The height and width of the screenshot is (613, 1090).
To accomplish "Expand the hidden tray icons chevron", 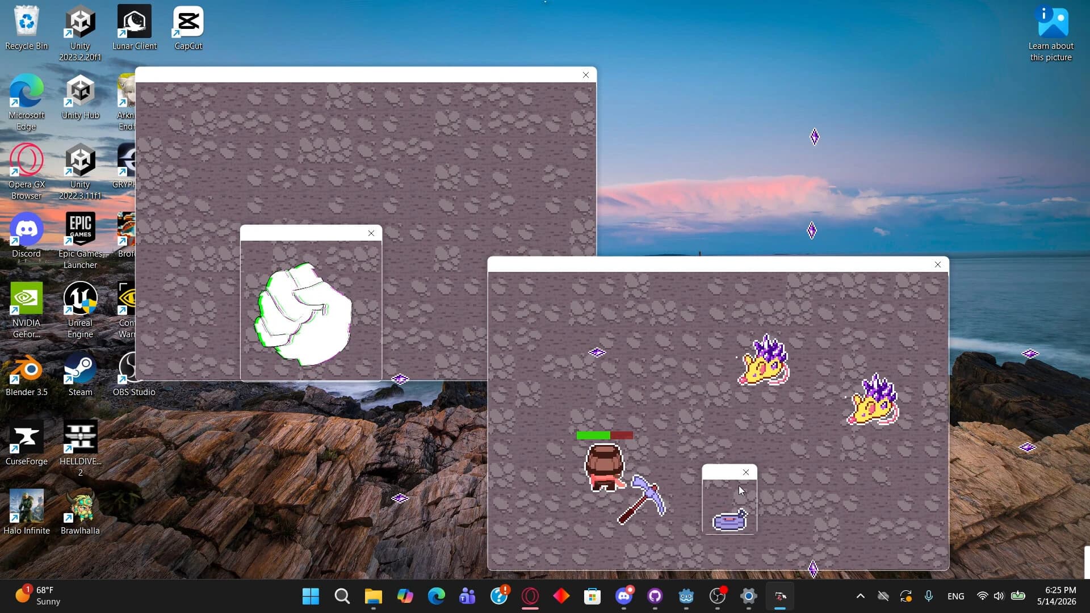I will tap(860, 596).
